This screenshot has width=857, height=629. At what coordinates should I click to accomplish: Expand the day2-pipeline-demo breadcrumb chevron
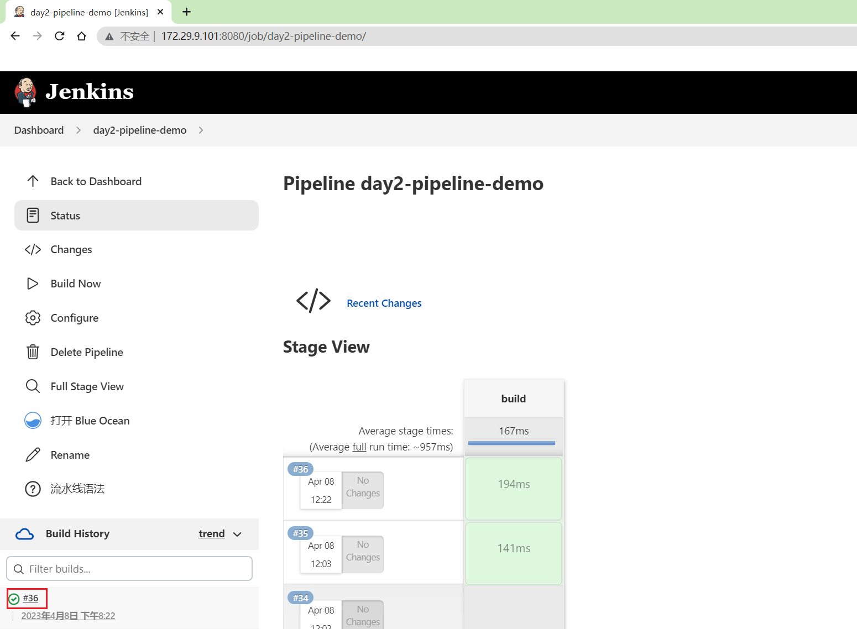click(201, 130)
